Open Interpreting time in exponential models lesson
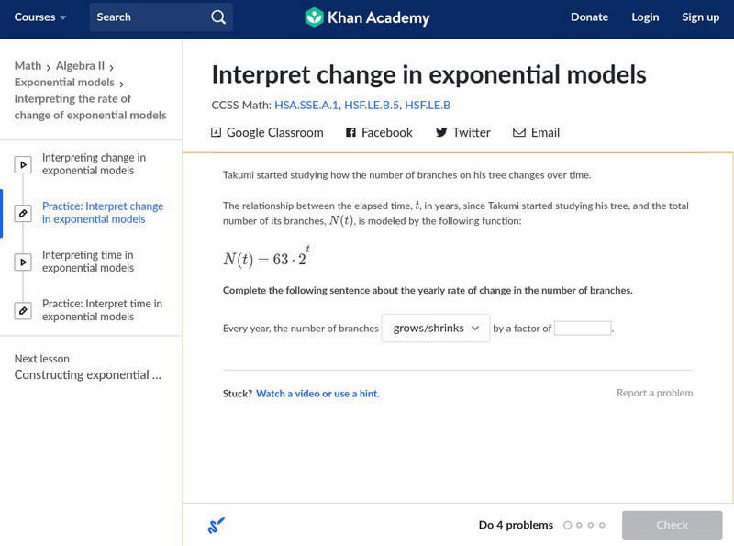 click(87, 262)
